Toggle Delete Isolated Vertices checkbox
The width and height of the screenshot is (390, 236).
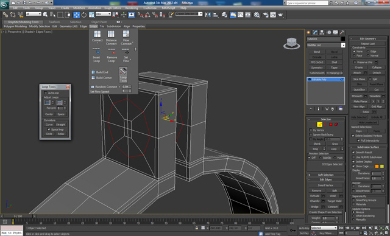coord(353,136)
